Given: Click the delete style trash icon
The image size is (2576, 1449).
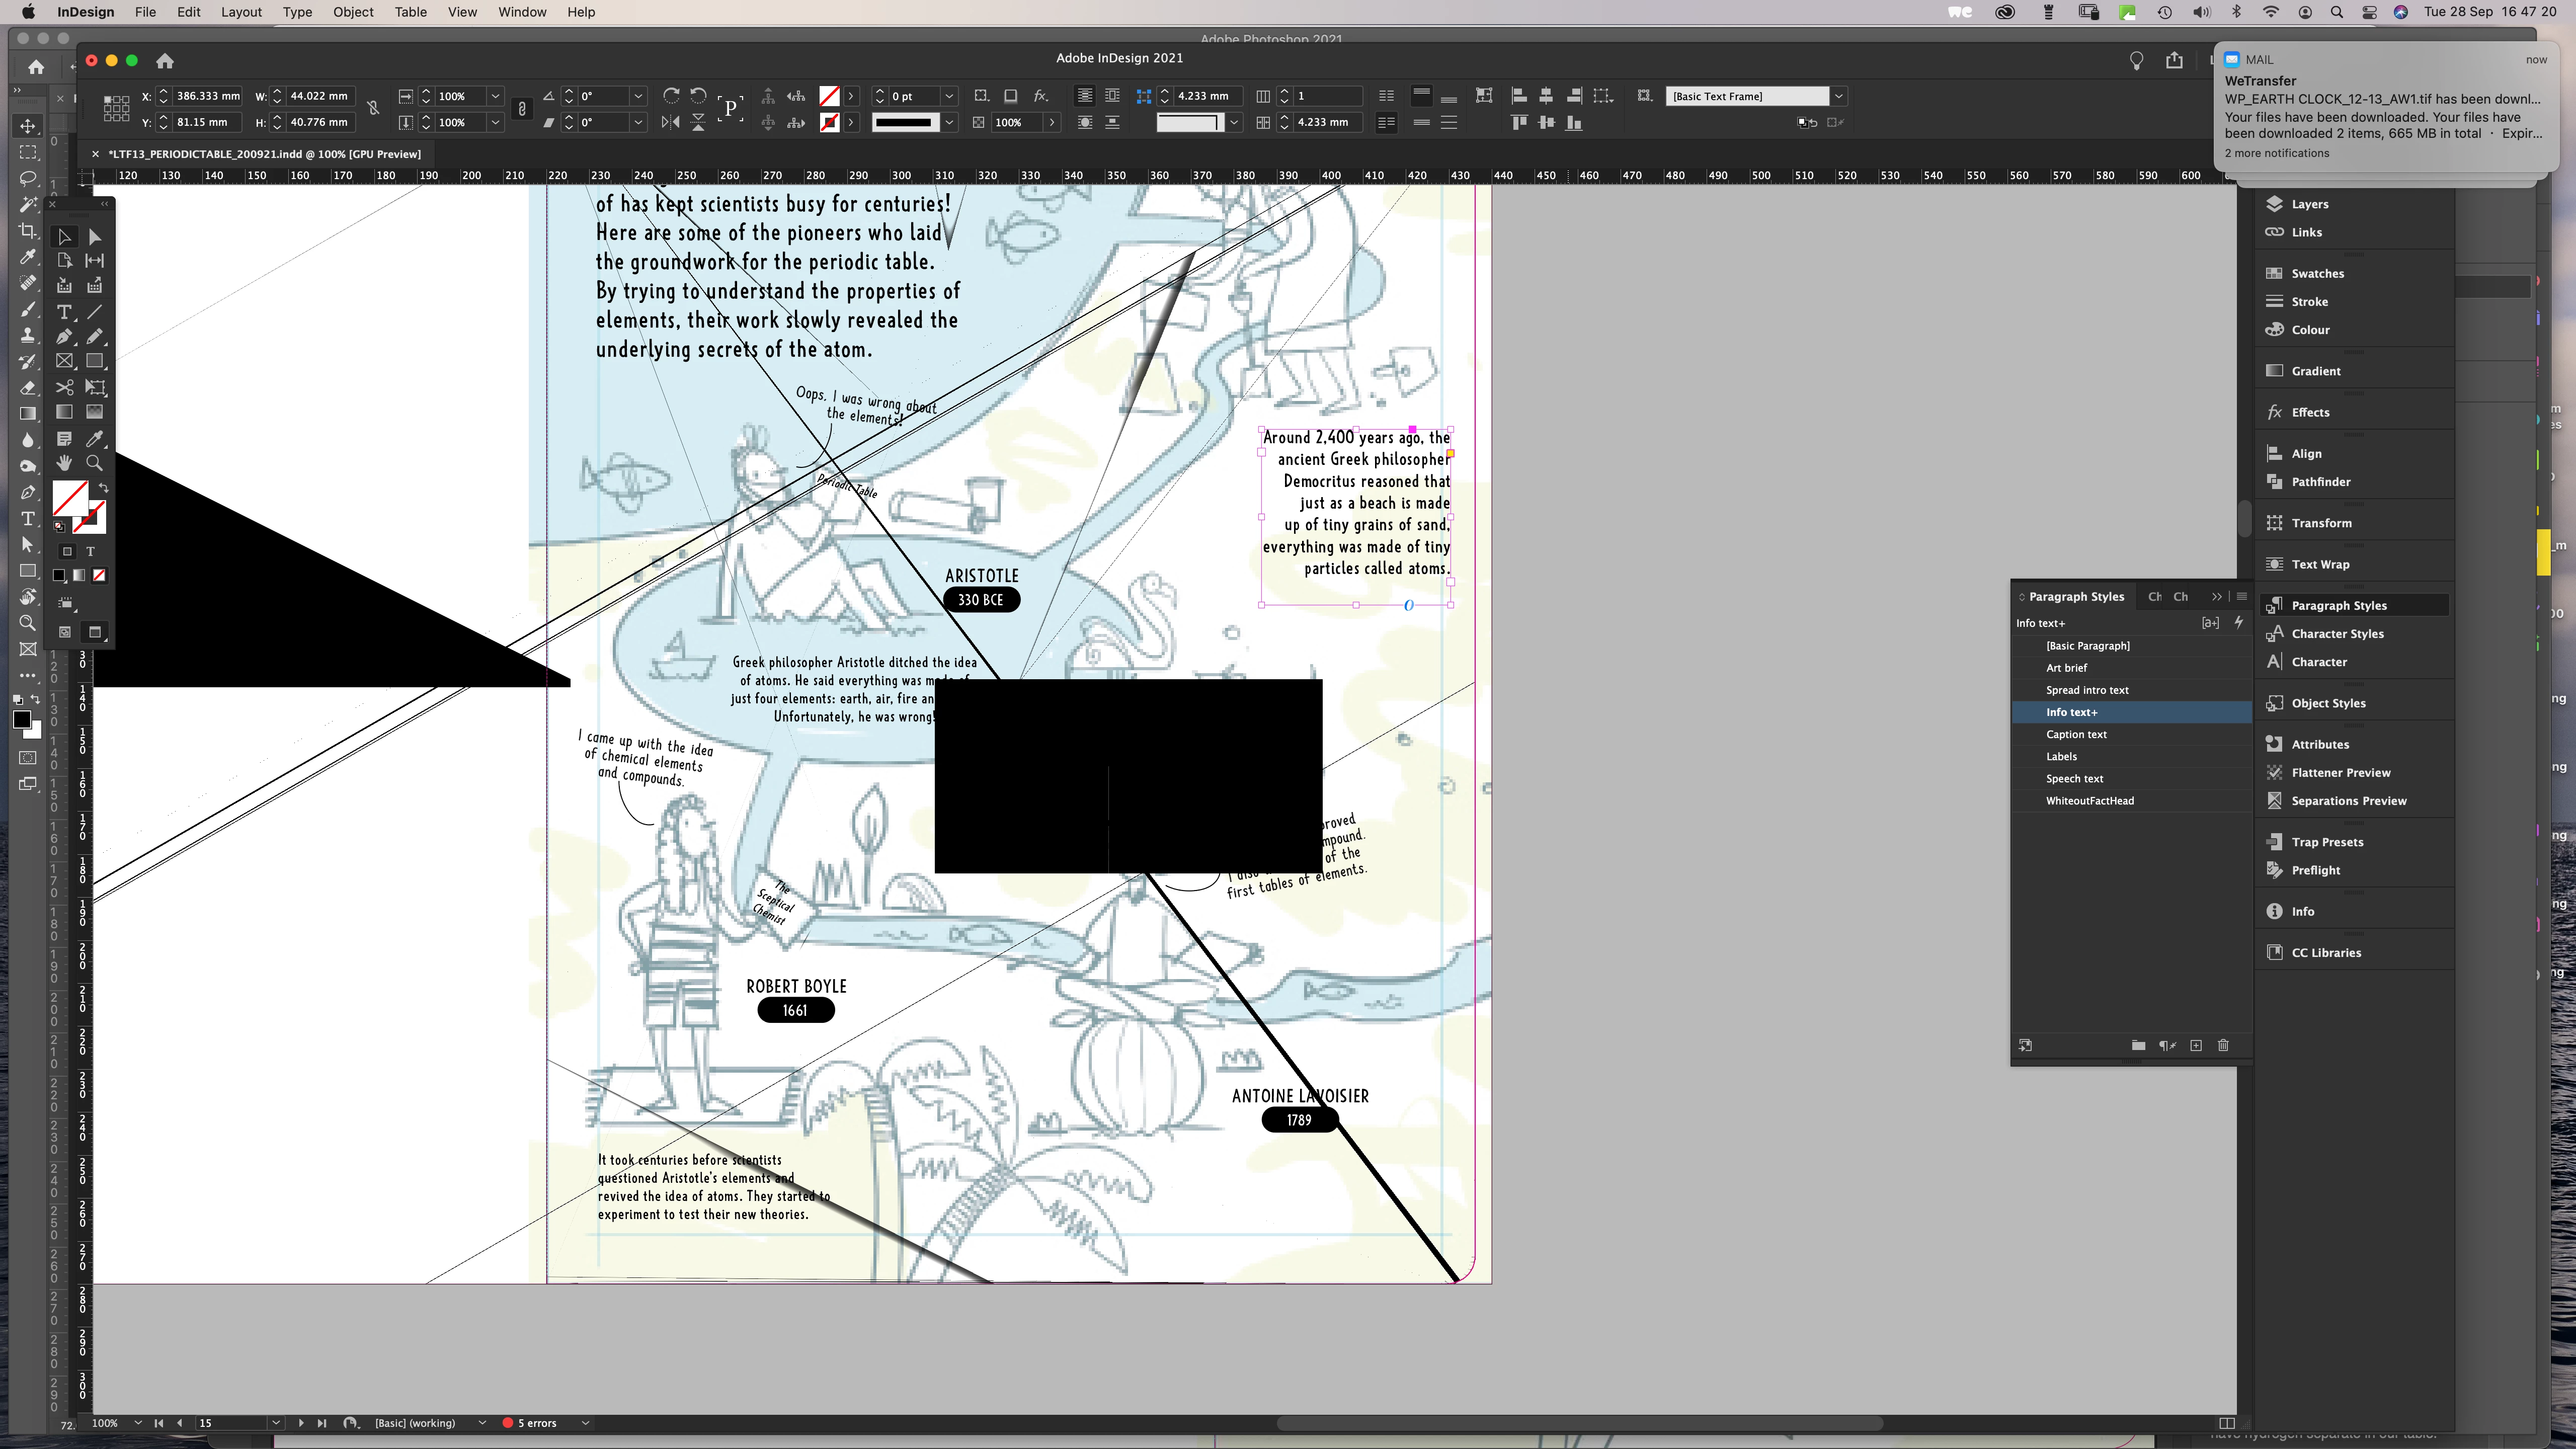Looking at the screenshot, I should 2223,1045.
